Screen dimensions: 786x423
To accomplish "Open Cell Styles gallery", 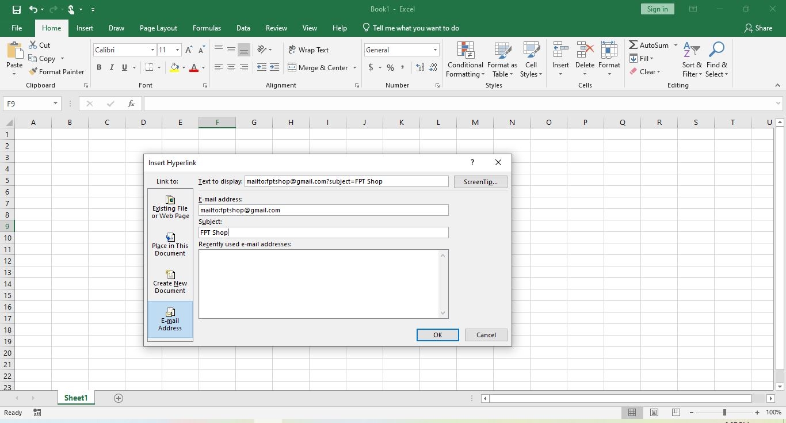I will [531, 60].
